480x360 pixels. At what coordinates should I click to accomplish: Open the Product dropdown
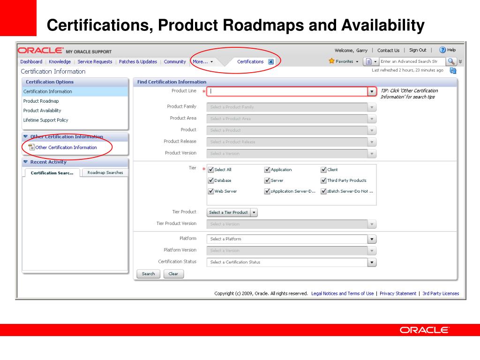pyautogui.click(x=292, y=130)
